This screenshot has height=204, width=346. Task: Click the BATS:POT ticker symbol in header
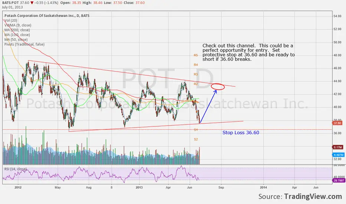pyautogui.click(x=11, y=3)
